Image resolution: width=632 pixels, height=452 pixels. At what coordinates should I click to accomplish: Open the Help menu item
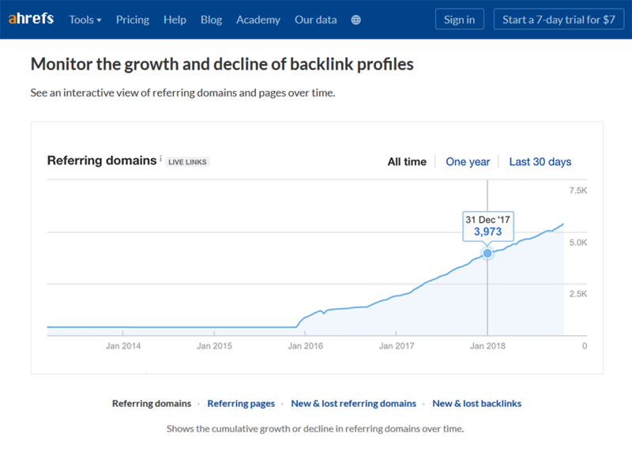click(x=175, y=20)
